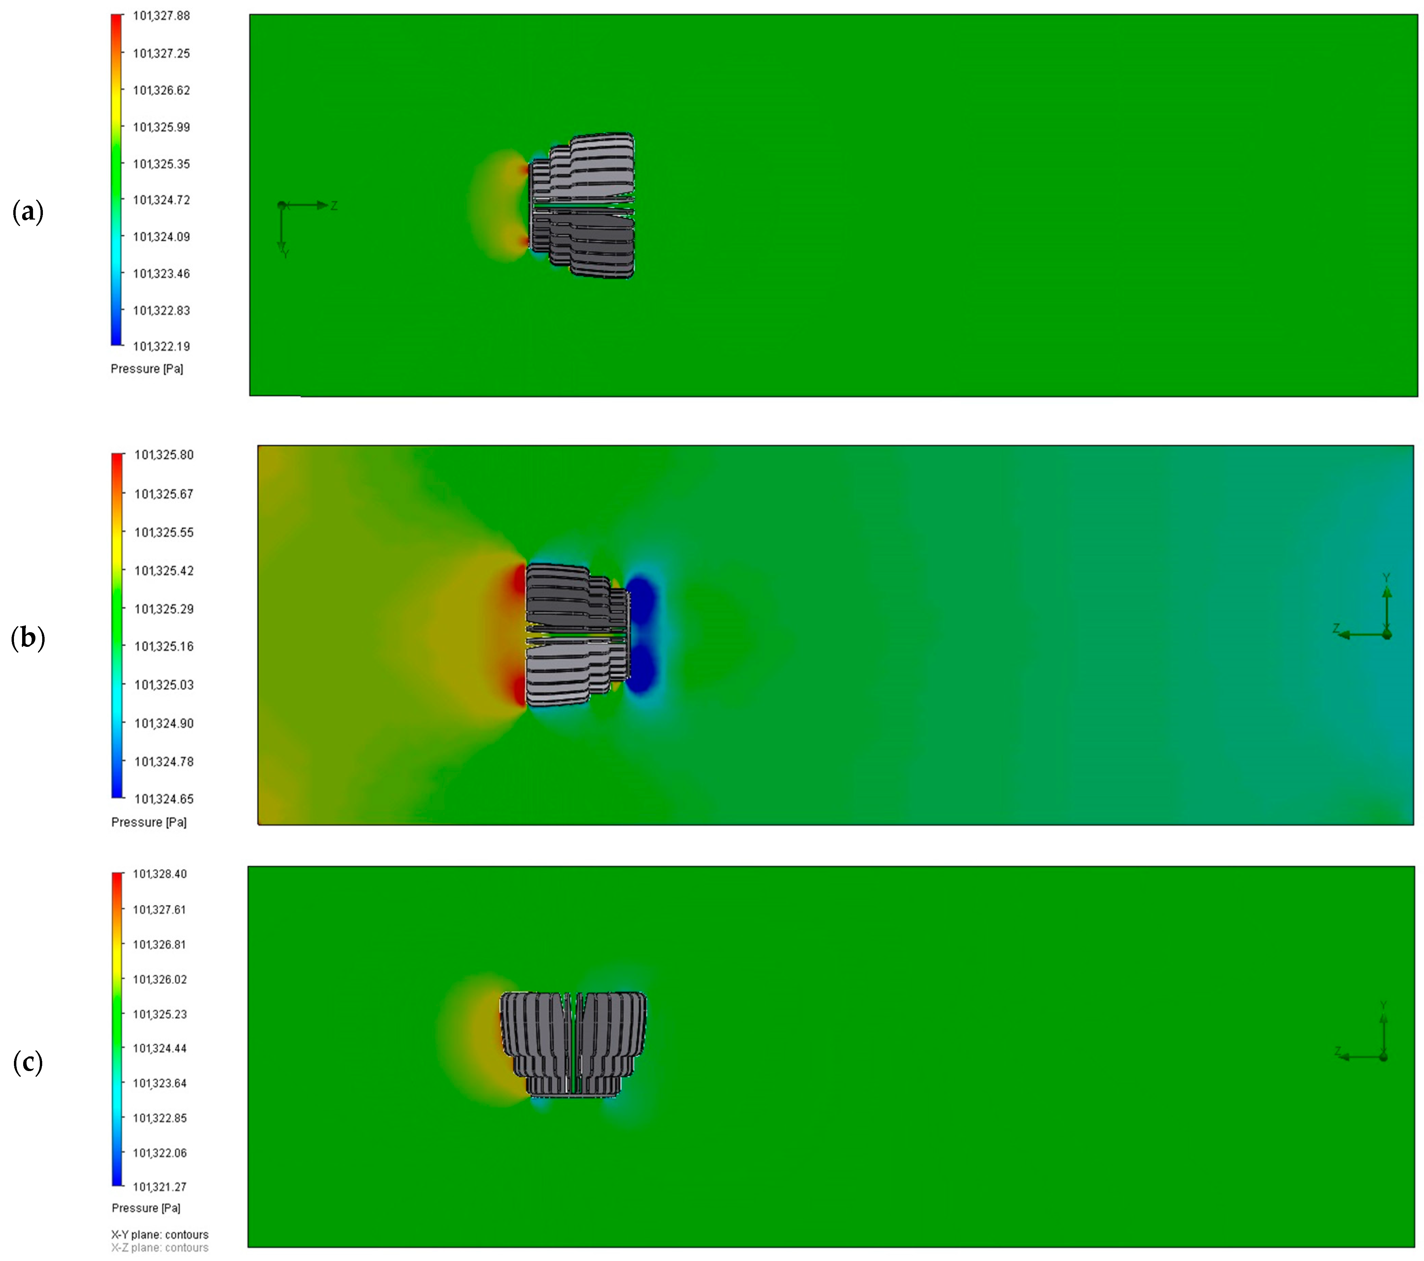Click the pressure color bar in panel (c)
Viewport: 1424px width, 1261px height.
(x=117, y=1029)
